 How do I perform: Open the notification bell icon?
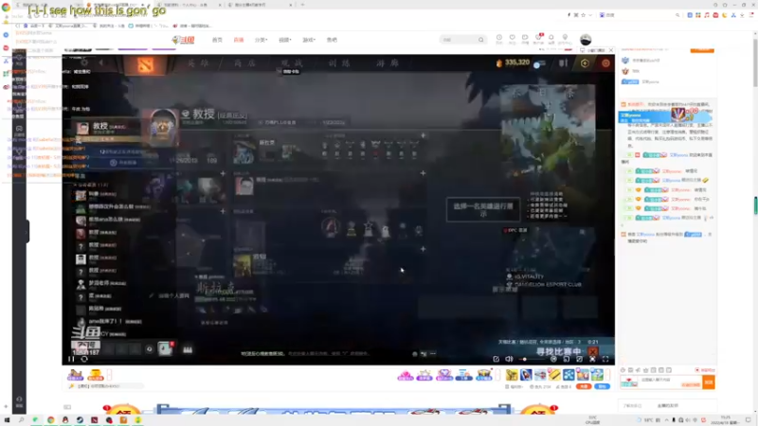click(550, 38)
